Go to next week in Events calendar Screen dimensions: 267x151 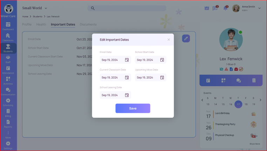point(260,100)
